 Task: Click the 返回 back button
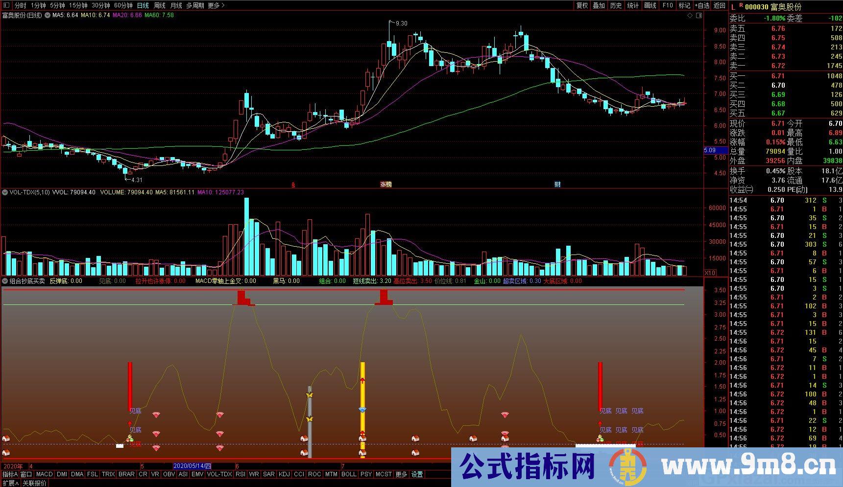(720, 5)
